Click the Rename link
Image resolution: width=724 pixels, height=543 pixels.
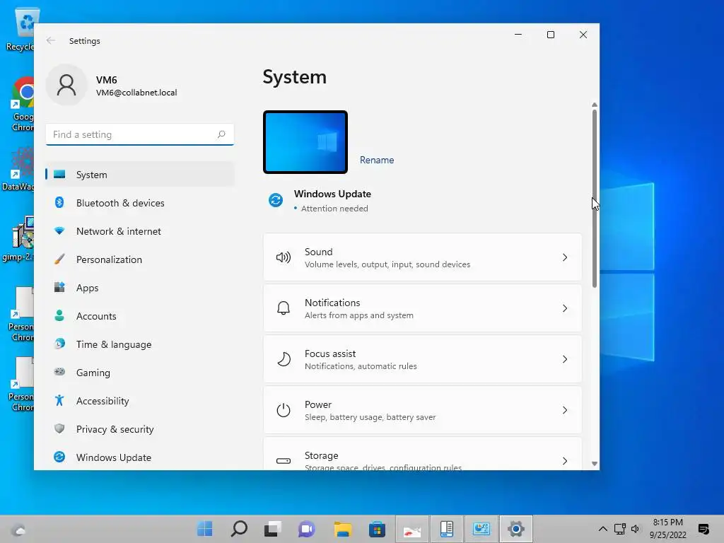pos(377,160)
